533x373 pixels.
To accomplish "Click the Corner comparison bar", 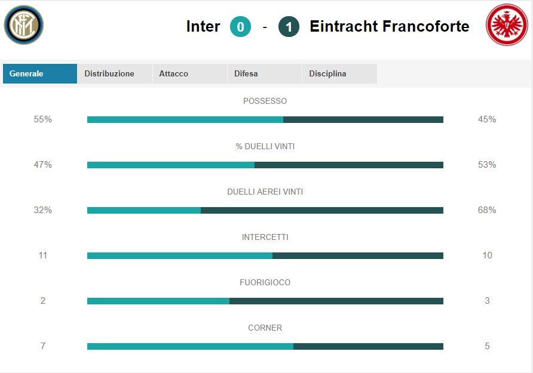I will [265, 346].
